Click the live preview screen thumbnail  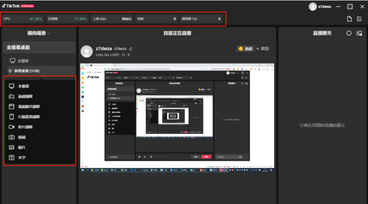coord(177,118)
